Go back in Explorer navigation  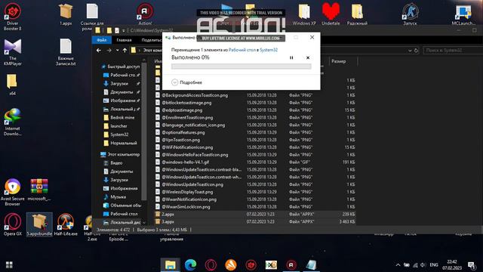point(99,51)
